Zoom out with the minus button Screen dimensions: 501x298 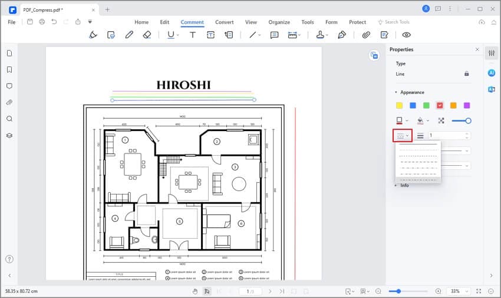(x=378, y=292)
